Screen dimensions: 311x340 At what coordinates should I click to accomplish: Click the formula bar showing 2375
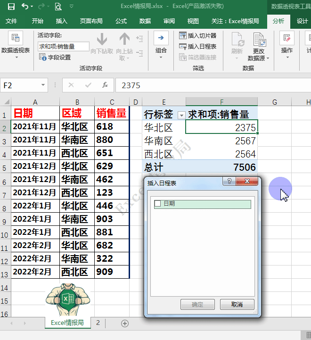point(213,85)
